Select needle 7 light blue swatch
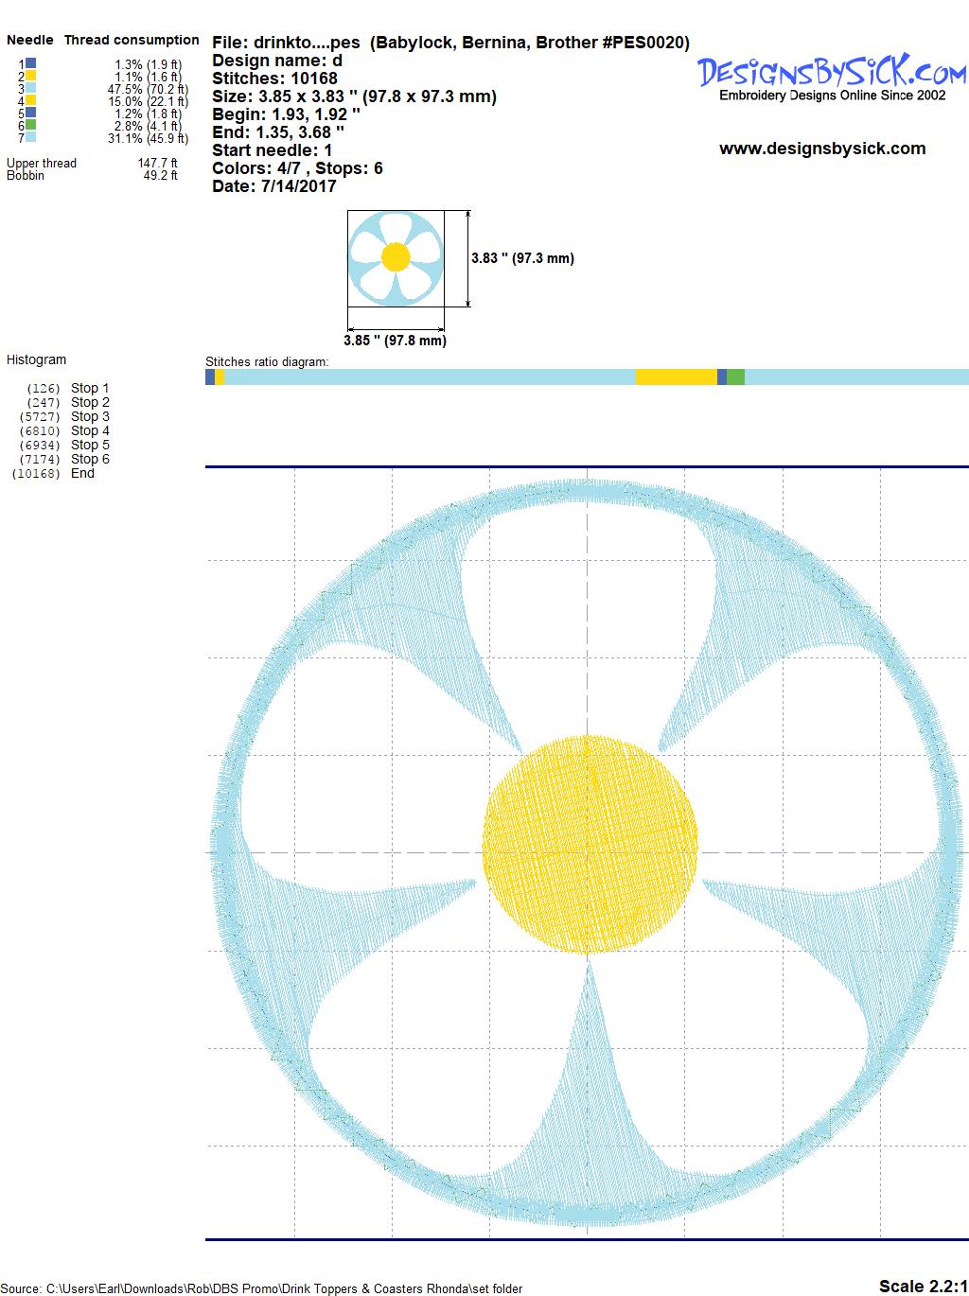The image size is (969, 1296). (x=31, y=137)
